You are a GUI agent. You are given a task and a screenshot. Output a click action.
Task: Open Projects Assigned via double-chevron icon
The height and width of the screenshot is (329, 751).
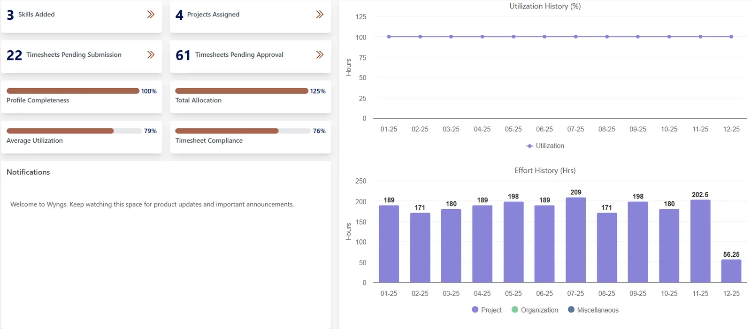pos(320,15)
